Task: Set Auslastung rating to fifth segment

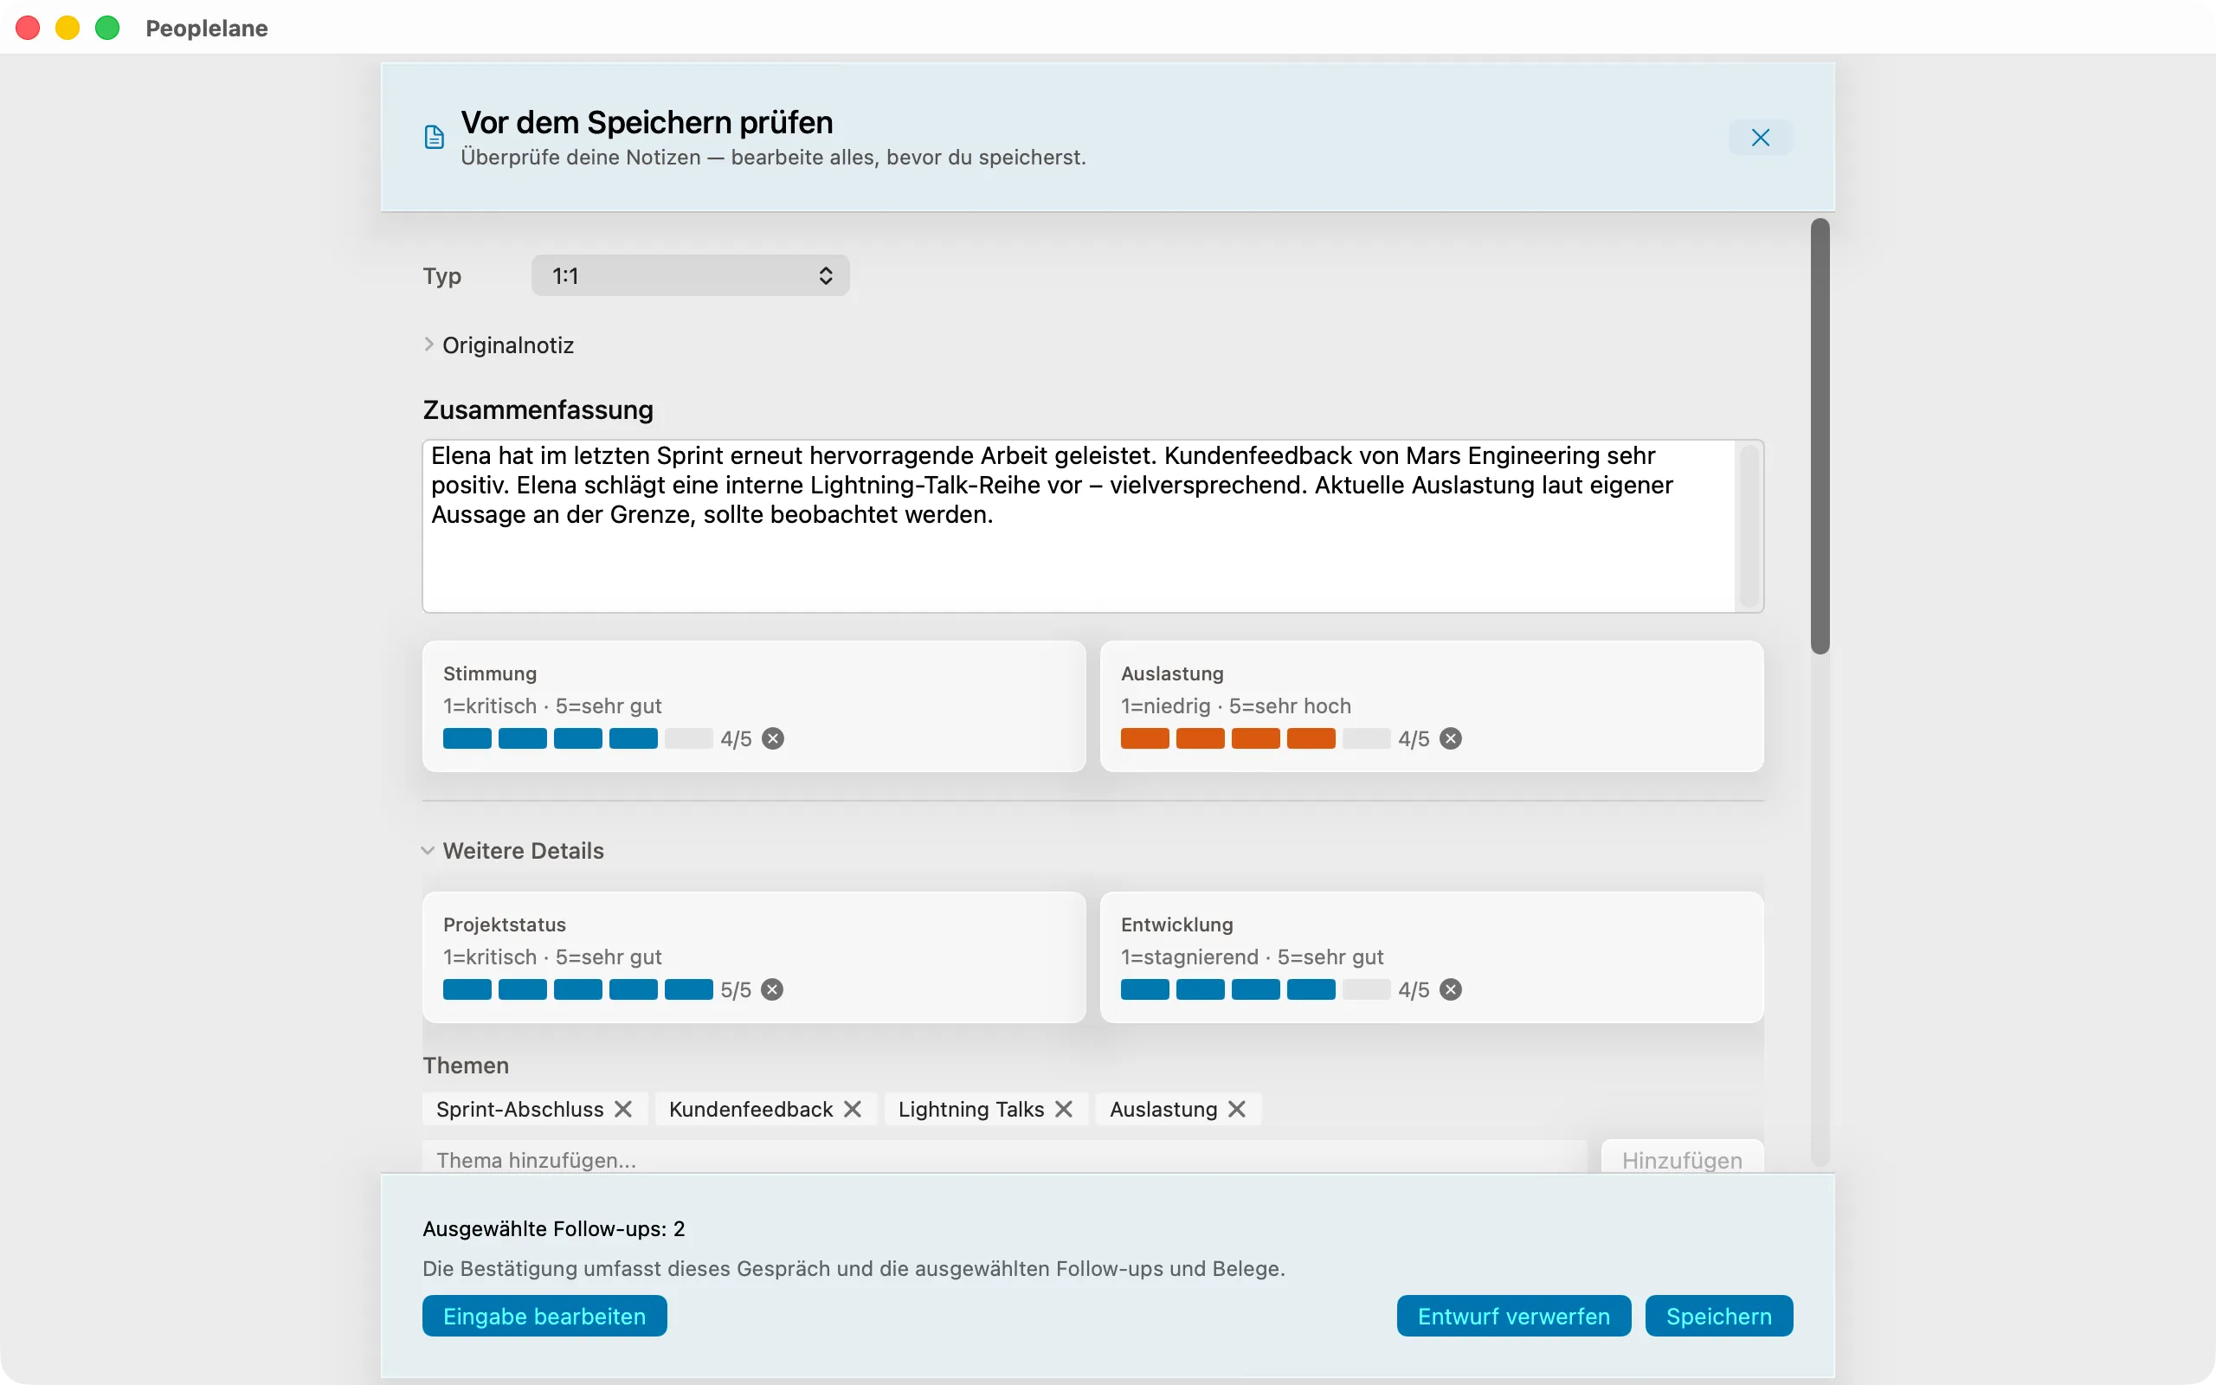Action: [x=1366, y=738]
